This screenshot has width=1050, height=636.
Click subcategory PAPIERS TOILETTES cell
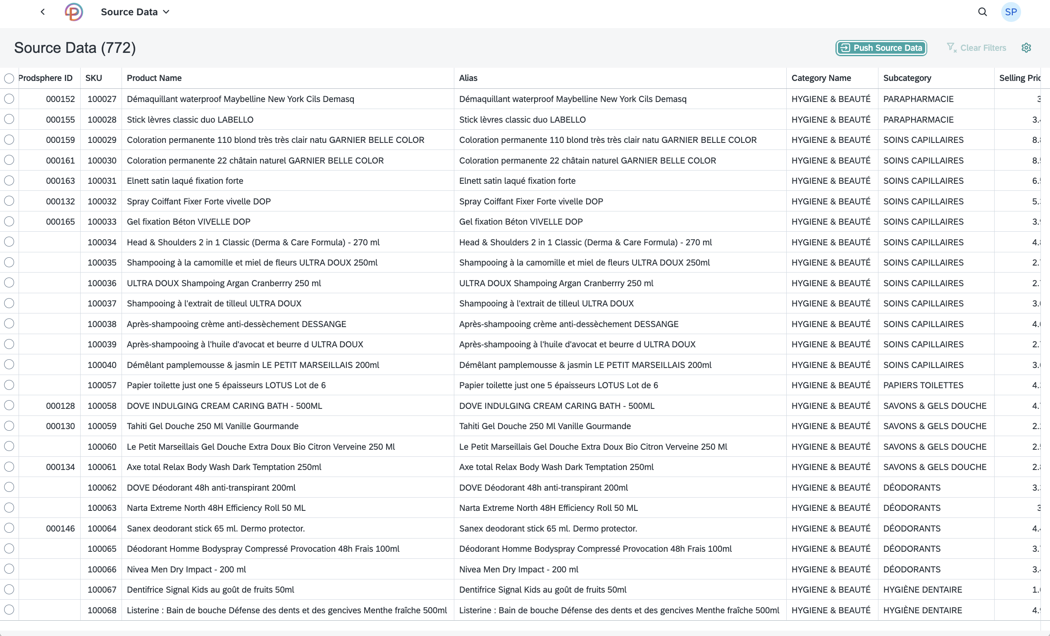923,385
